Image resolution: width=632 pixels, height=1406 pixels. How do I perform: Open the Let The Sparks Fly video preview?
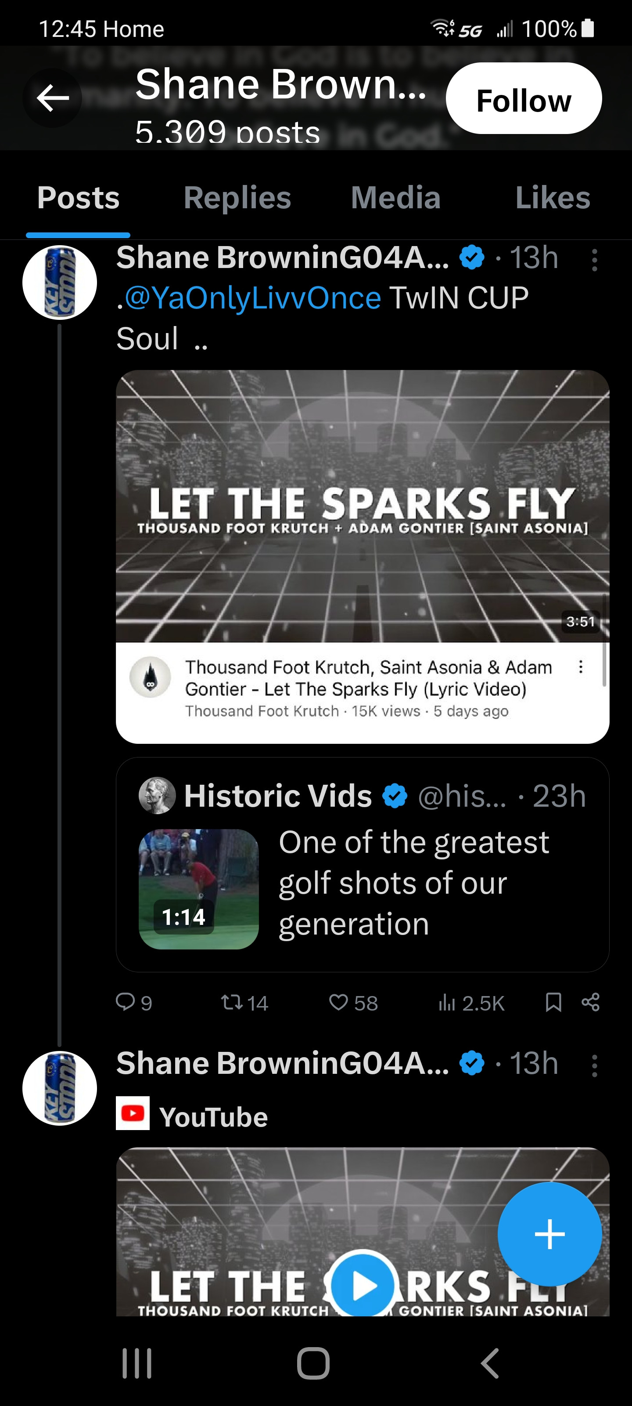tap(362, 505)
